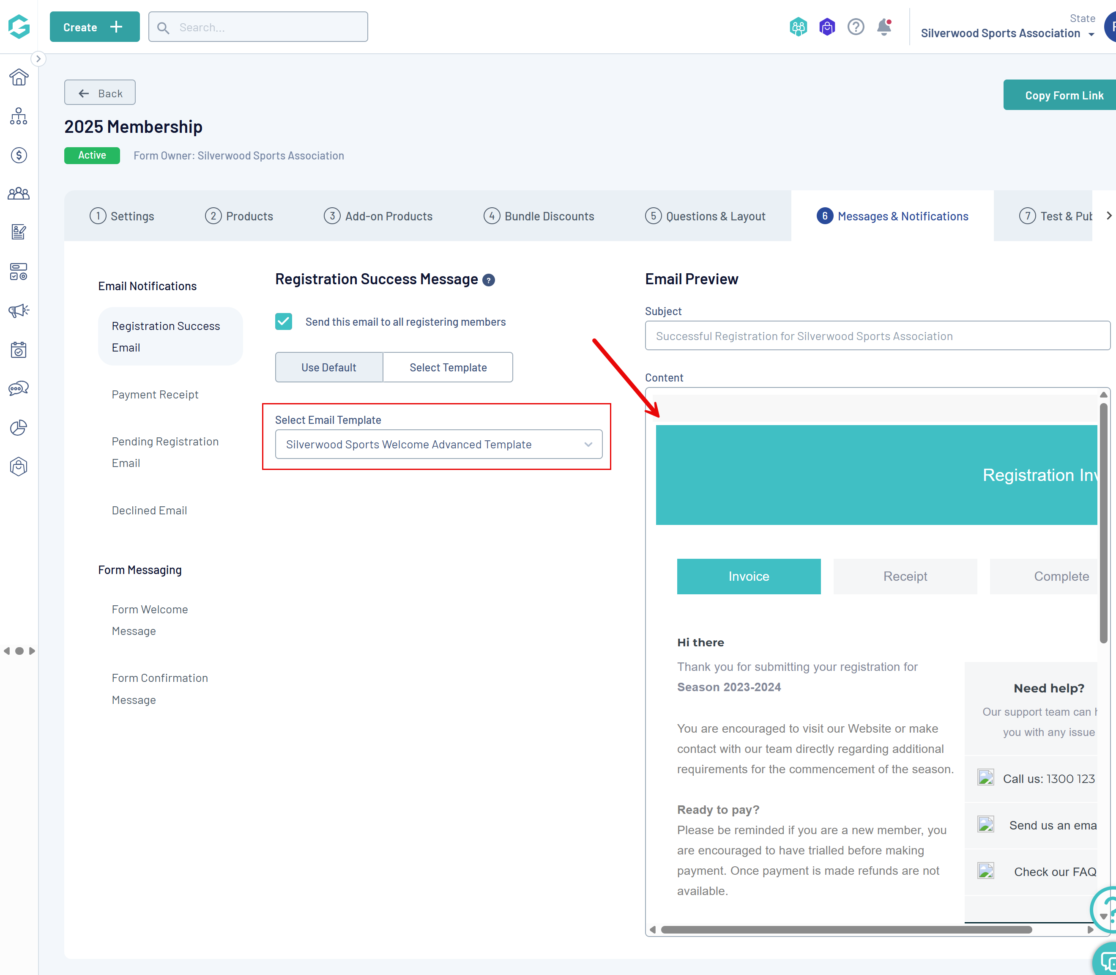
Task: Uncheck Send this email to all registering members
Action: pyautogui.click(x=283, y=321)
